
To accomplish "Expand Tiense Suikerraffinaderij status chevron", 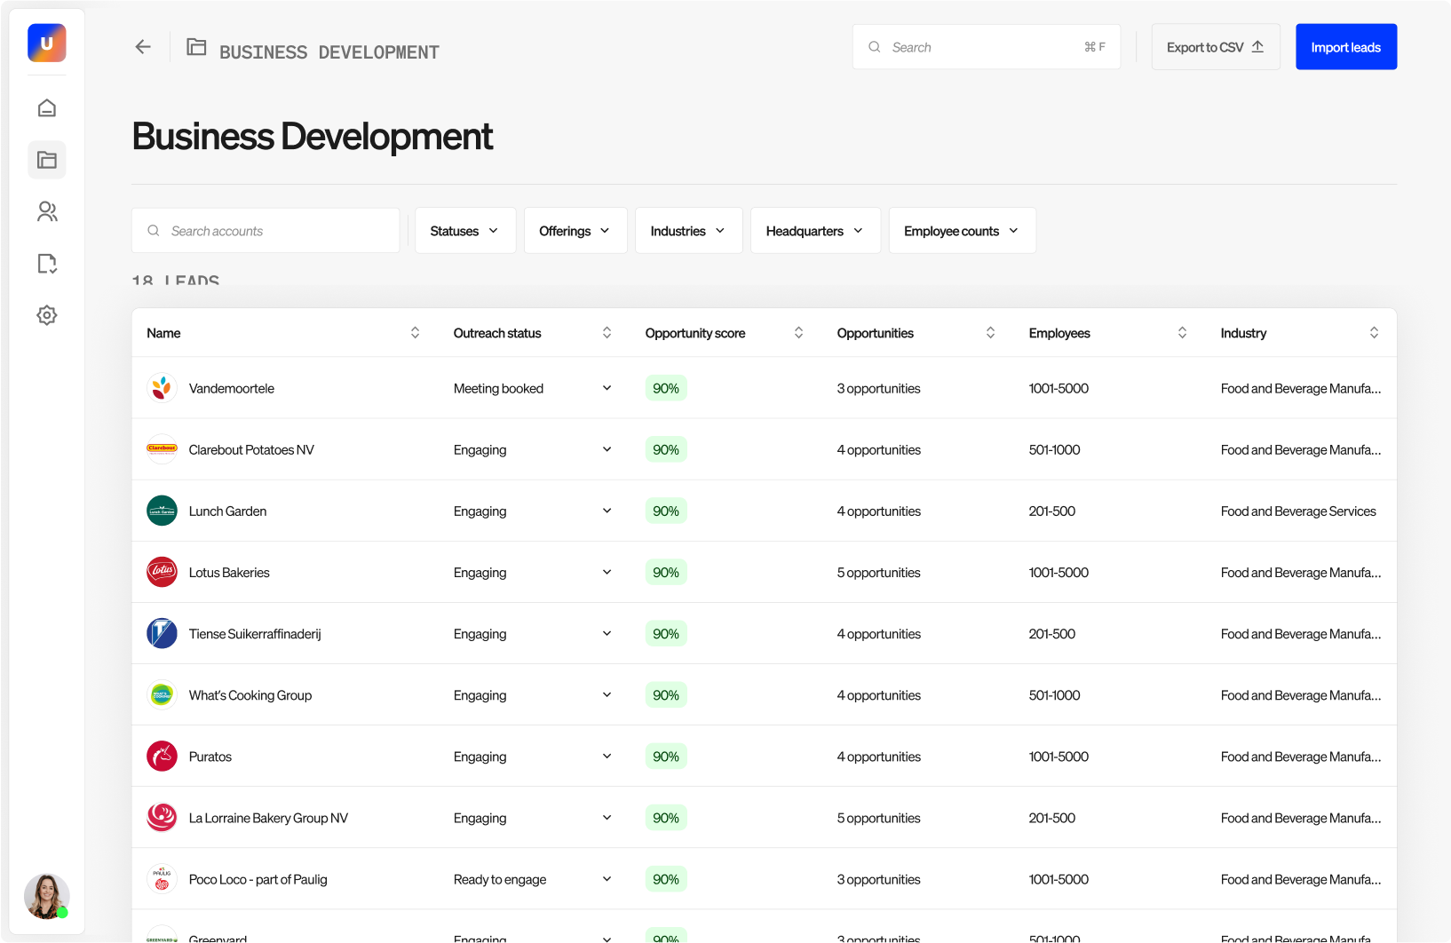I will 607,633.
